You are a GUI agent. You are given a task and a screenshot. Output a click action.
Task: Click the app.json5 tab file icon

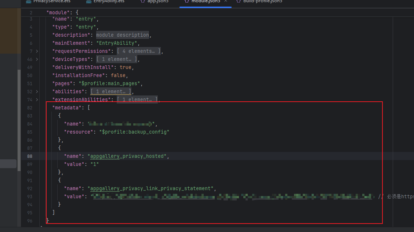pos(144,1)
